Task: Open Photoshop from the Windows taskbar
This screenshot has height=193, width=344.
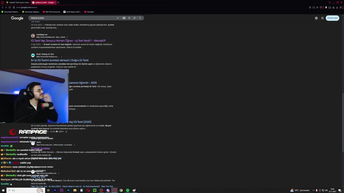Action: pos(68,190)
